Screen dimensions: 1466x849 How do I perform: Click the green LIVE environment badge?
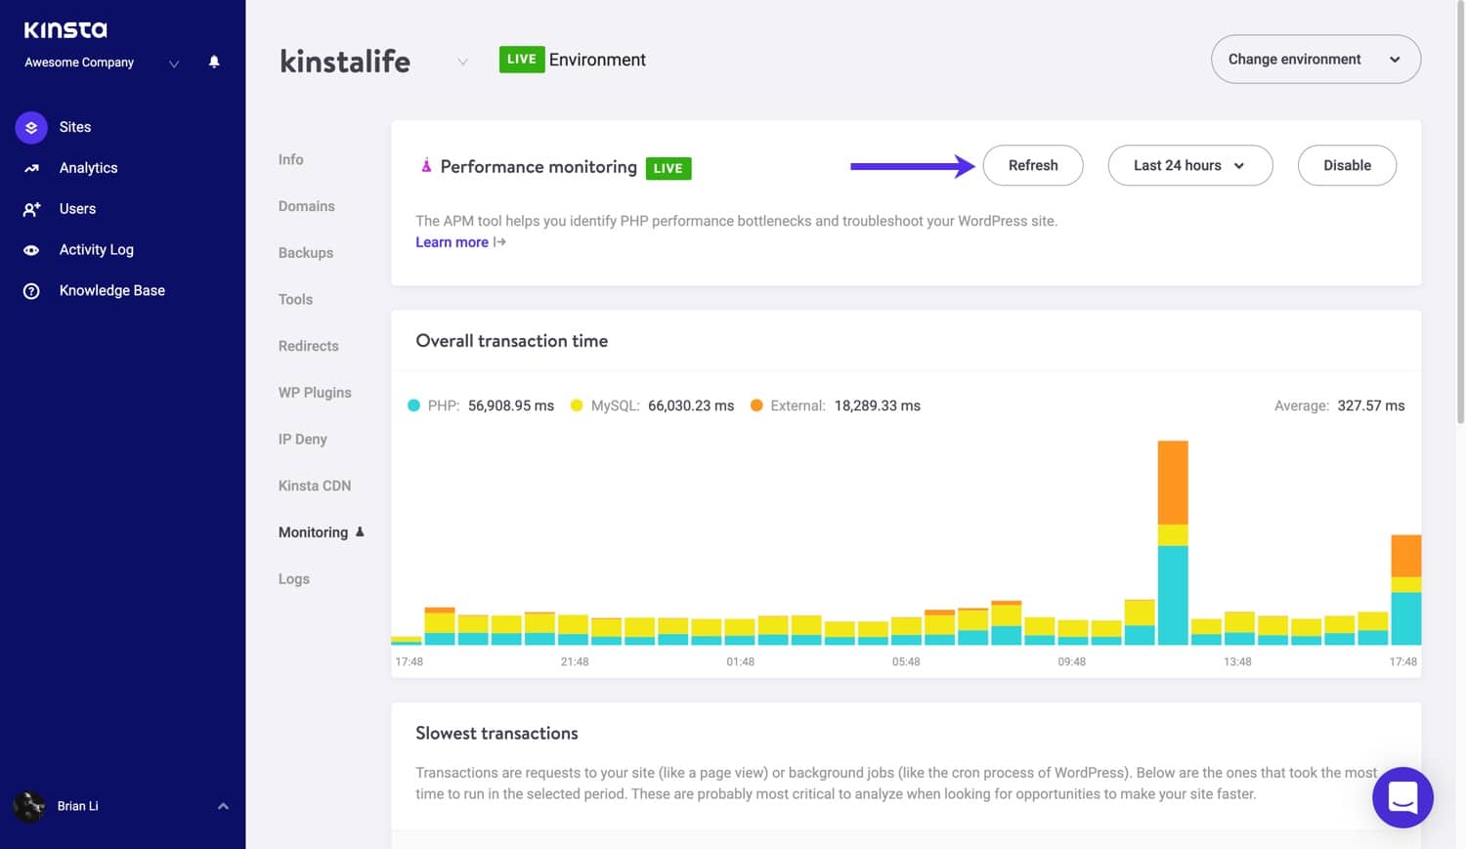click(521, 60)
